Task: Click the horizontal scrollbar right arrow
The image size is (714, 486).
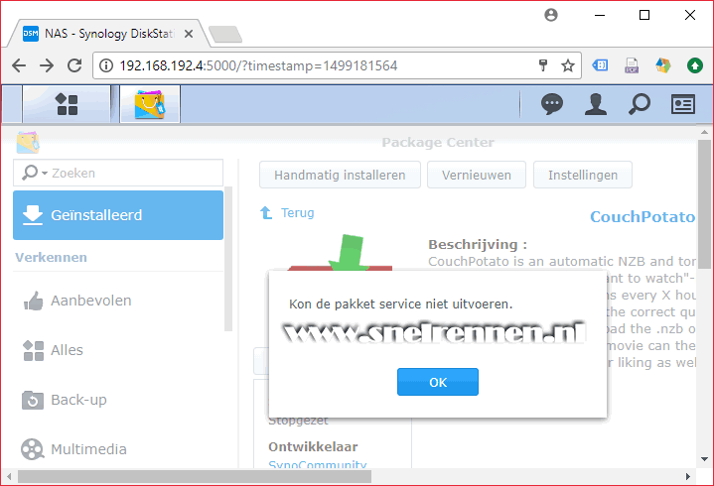Action: [687, 476]
